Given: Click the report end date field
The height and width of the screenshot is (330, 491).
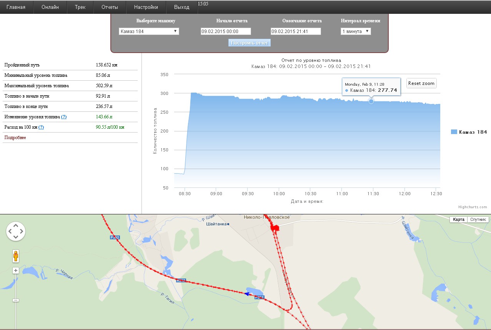Looking at the screenshot, I should tap(296, 32).
